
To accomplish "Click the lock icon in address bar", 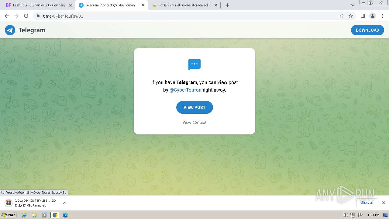I will click(x=38, y=16).
